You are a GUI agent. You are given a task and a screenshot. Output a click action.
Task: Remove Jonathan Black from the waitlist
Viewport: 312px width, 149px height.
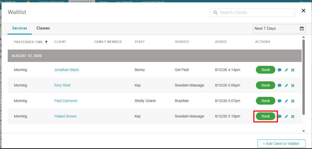click(293, 70)
